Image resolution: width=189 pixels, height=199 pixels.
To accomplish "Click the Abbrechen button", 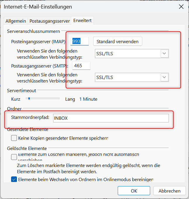I will coord(169,191).
